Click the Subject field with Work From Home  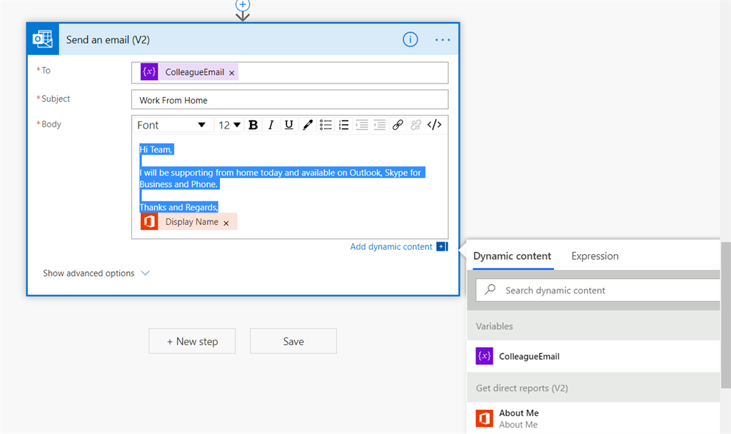point(290,100)
